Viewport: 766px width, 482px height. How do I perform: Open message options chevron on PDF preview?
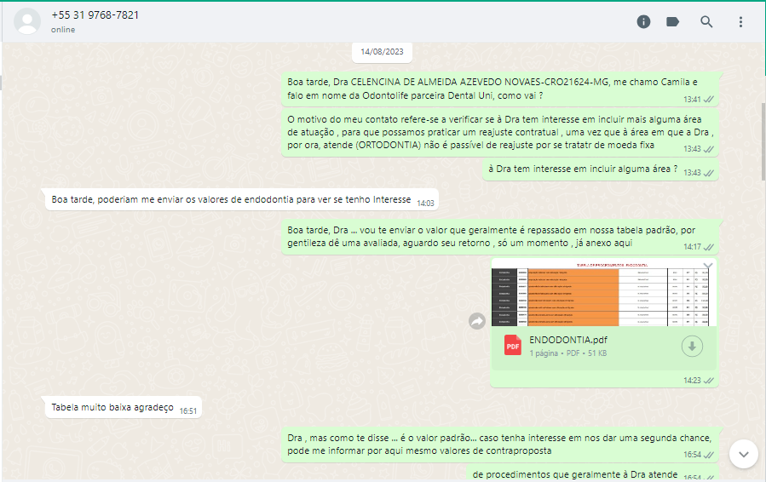[x=708, y=267]
